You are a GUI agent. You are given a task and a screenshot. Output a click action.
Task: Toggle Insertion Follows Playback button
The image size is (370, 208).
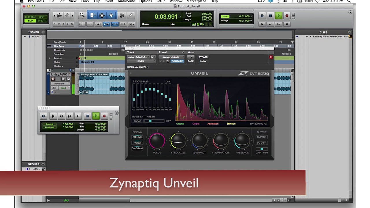point(131,24)
